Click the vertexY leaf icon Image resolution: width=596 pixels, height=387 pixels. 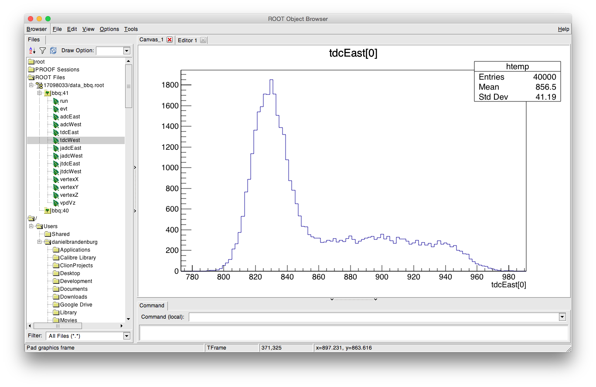(x=56, y=187)
